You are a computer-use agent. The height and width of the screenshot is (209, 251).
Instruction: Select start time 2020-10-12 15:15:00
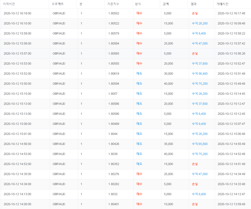pos(18,94)
